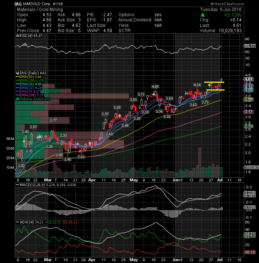Click the 2.77 peak price annotation

[x=53, y=120]
